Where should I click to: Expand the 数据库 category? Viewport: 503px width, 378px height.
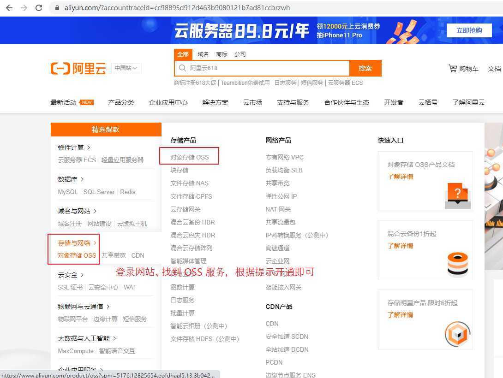point(71,179)
